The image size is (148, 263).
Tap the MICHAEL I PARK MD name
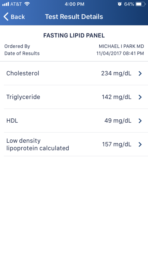coord(121,46)
